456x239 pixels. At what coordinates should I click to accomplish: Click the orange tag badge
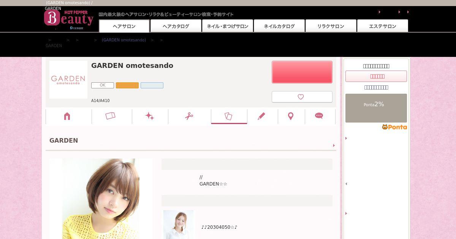pos(127,85)
